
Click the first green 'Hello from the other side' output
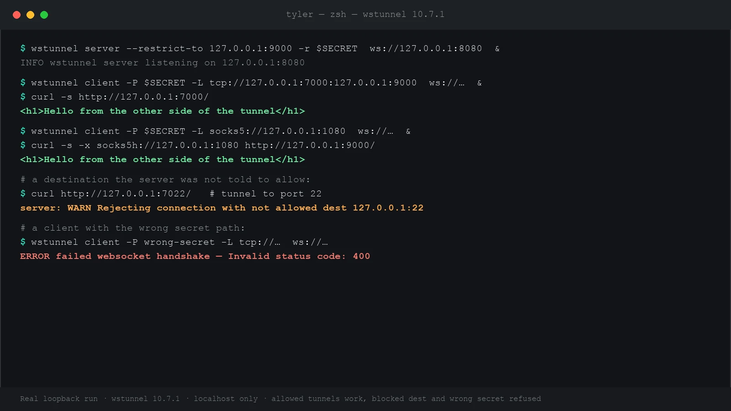[x=162, y=111]
